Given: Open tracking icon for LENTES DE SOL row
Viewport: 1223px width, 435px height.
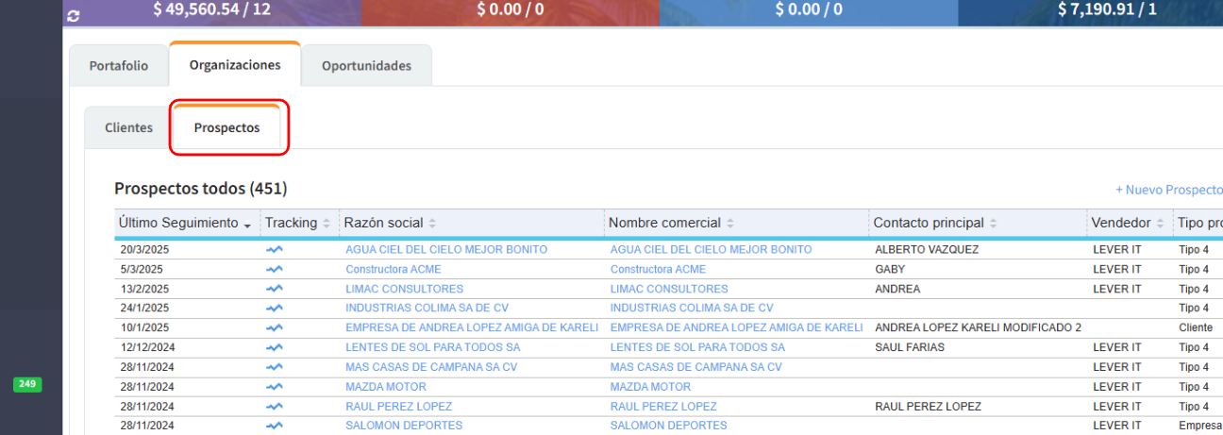Looking at the screenshot, I should [274, 347].
